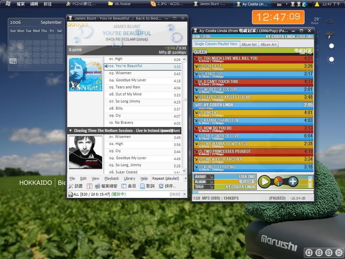This screenshot has height=259, width=345.
Task: Select '15. KUNG FU FIGHTING' track
Action: click(x=253, y=168)
